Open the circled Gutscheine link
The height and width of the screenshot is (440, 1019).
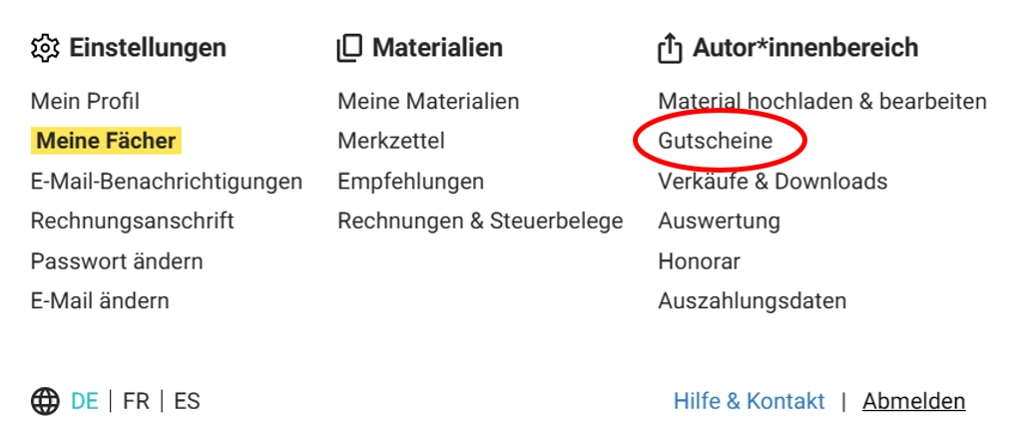(716, 141)
